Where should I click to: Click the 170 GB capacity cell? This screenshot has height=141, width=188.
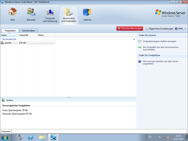22,43
